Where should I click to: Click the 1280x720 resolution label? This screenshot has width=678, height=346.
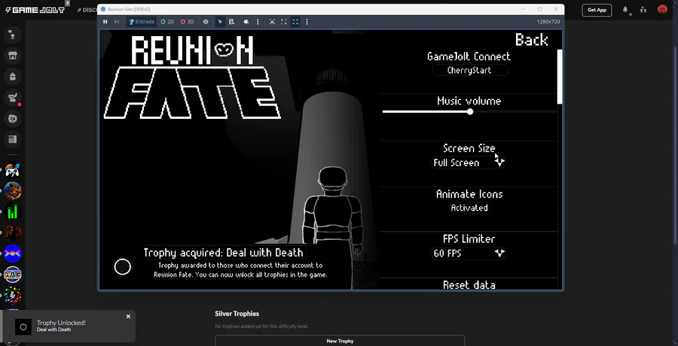(x=548, y=22)
